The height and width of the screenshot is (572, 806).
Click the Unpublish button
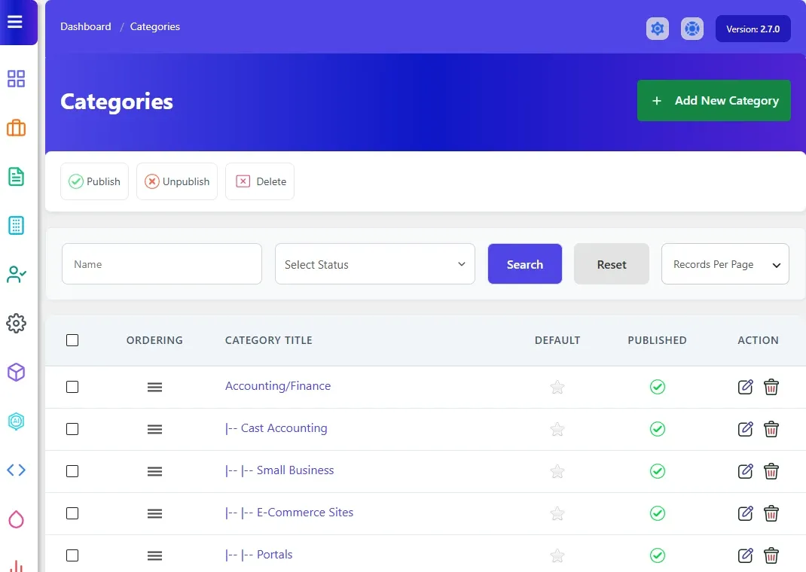(x=177, y=181)
